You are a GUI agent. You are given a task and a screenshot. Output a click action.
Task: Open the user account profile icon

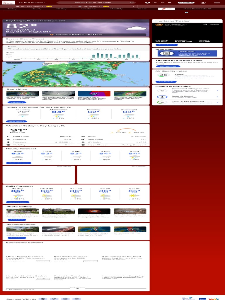coord(203,3)
